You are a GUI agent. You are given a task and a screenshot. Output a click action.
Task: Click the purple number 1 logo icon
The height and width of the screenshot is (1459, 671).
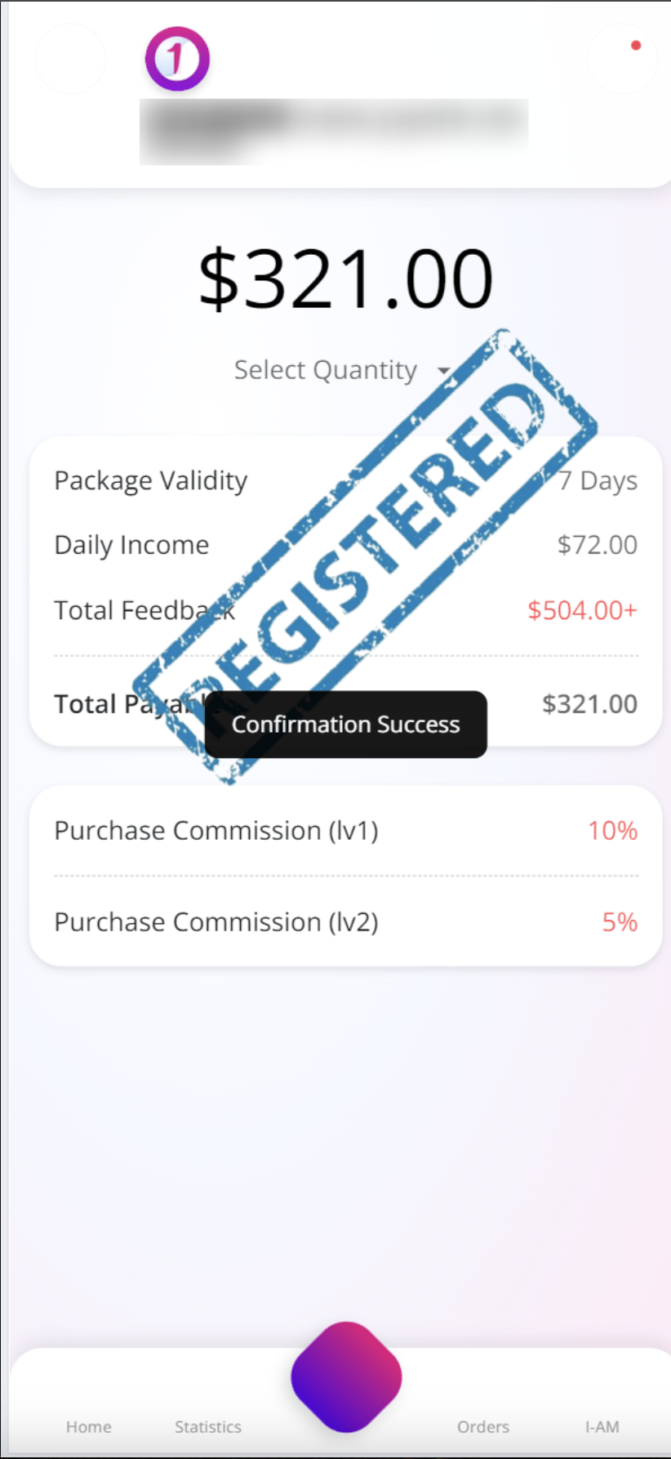(x=177, y=59)
